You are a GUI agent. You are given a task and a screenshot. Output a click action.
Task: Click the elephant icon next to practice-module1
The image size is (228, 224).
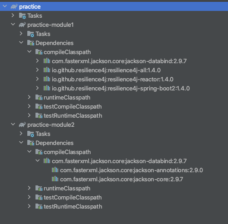click(x=22, y=25)
